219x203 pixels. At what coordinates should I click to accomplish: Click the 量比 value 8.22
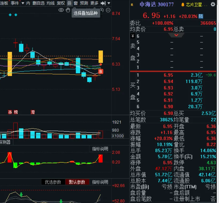(211, 144)
